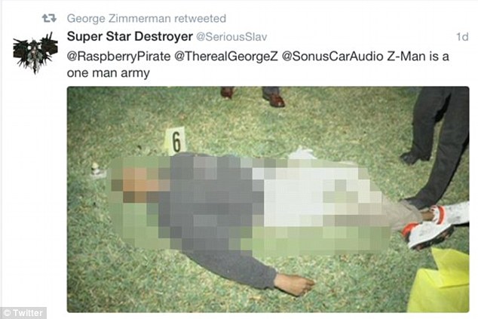Click the Super Star Destroyer display name

coord(130,37)
